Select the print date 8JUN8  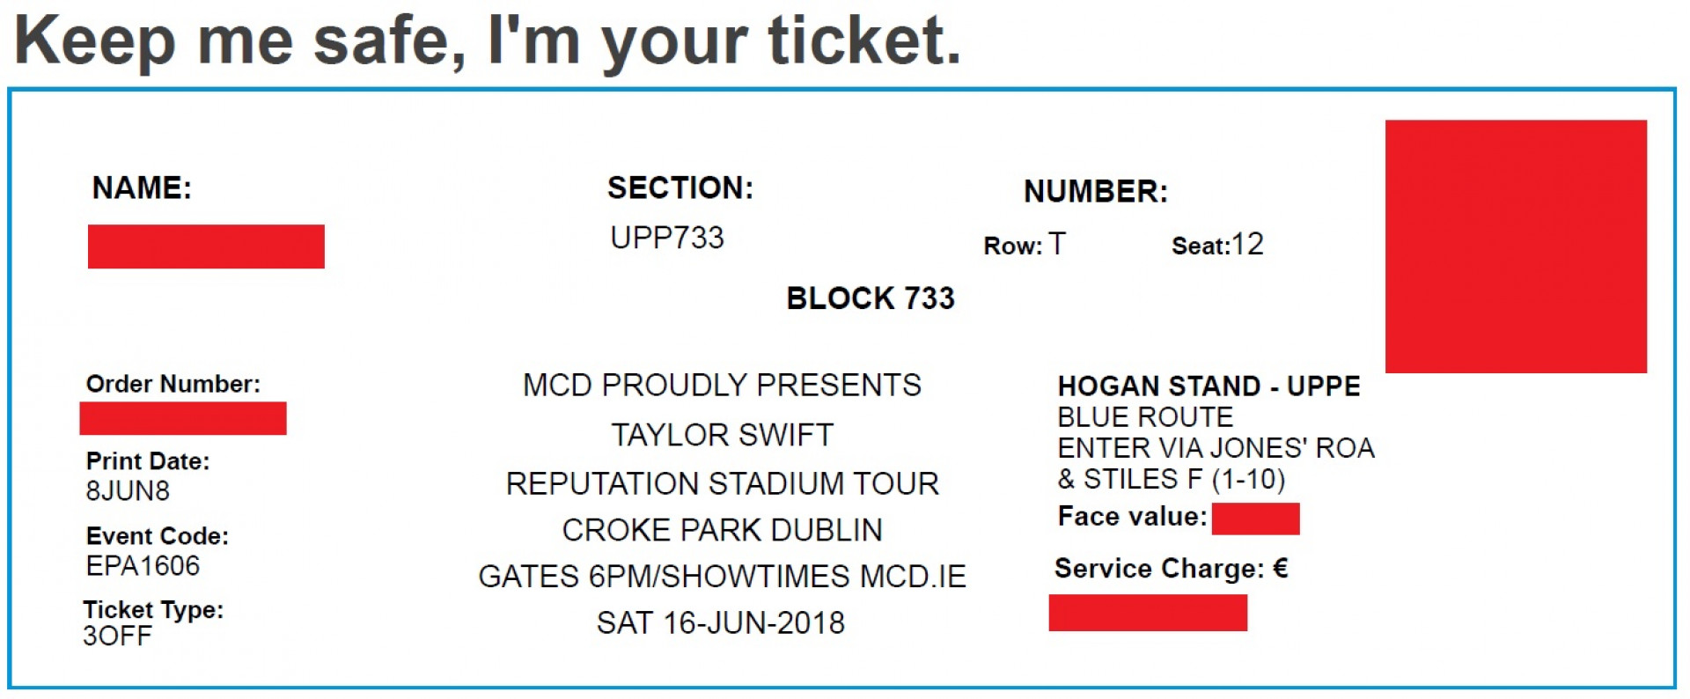(128, 490)
